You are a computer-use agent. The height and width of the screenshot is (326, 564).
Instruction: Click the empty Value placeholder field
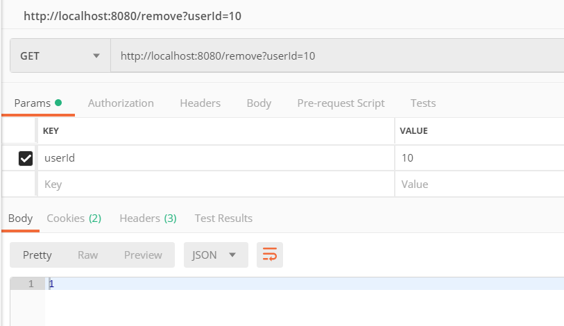[479, 185]
